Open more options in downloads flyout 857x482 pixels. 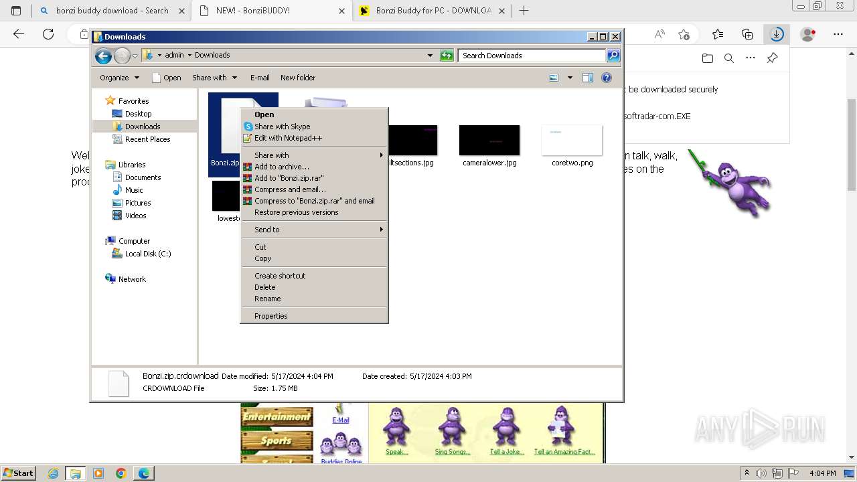[x=751, y=58]
